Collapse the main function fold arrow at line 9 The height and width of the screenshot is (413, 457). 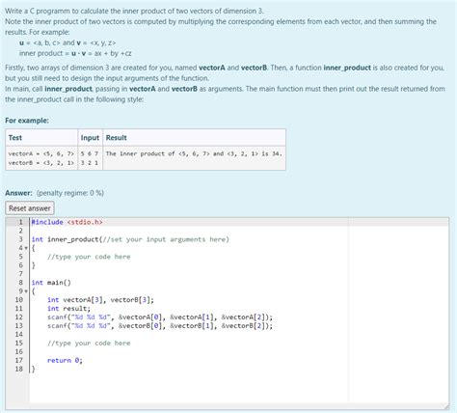pos(26,291)
